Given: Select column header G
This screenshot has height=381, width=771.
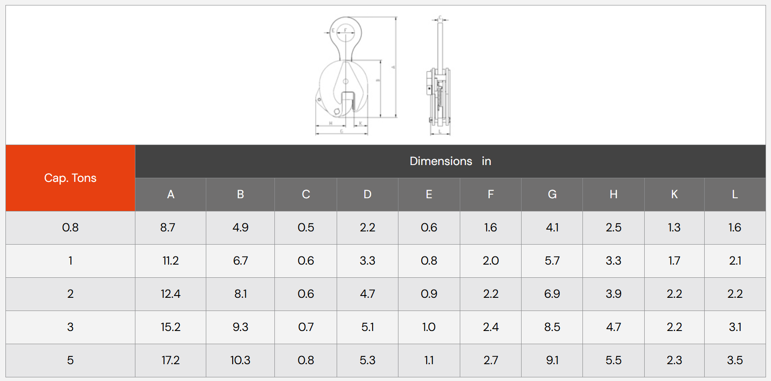Looking at the screenshot, I should [x=552, y=195].
